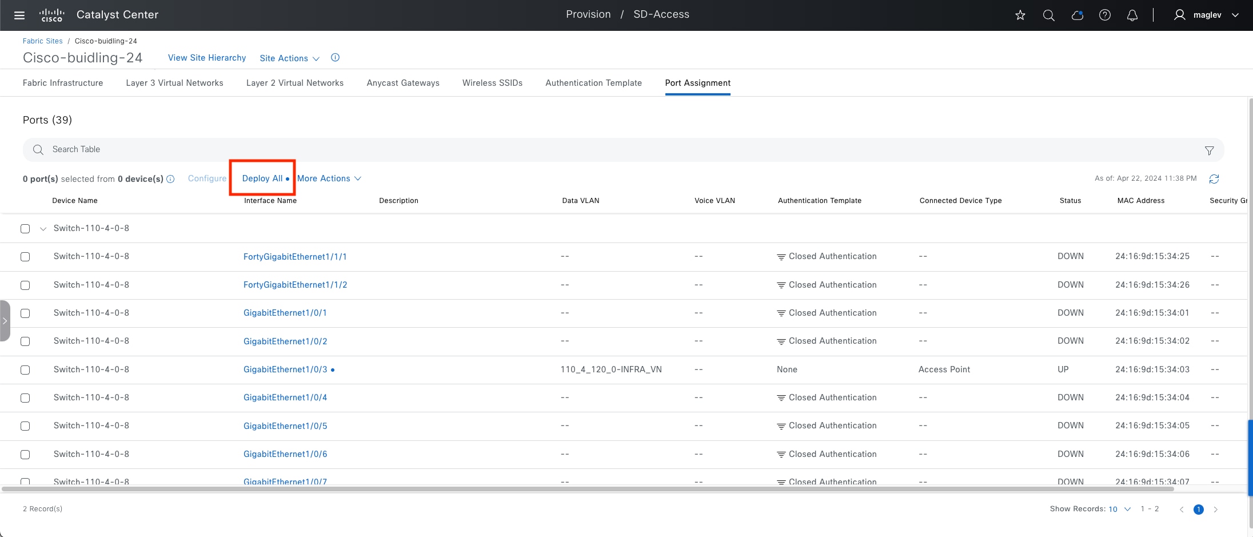Refresh the ports table
Viewport: 1253px width, 537px height.
tap(1214, 179)
